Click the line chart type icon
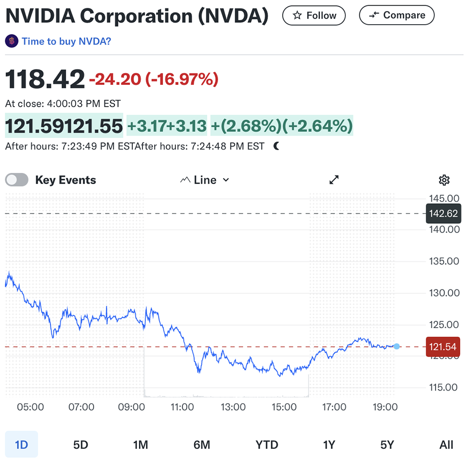 click(x=185, y=180)
